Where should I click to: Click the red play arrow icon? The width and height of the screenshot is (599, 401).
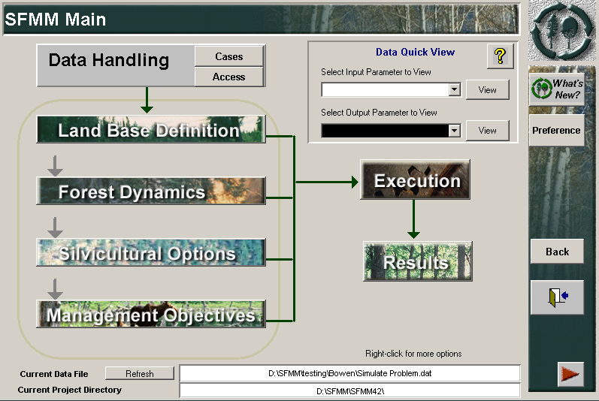click(x=570, y=374)
